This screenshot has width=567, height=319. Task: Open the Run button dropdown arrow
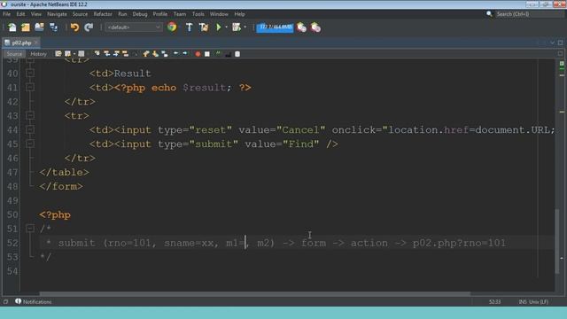pos(227,27)
